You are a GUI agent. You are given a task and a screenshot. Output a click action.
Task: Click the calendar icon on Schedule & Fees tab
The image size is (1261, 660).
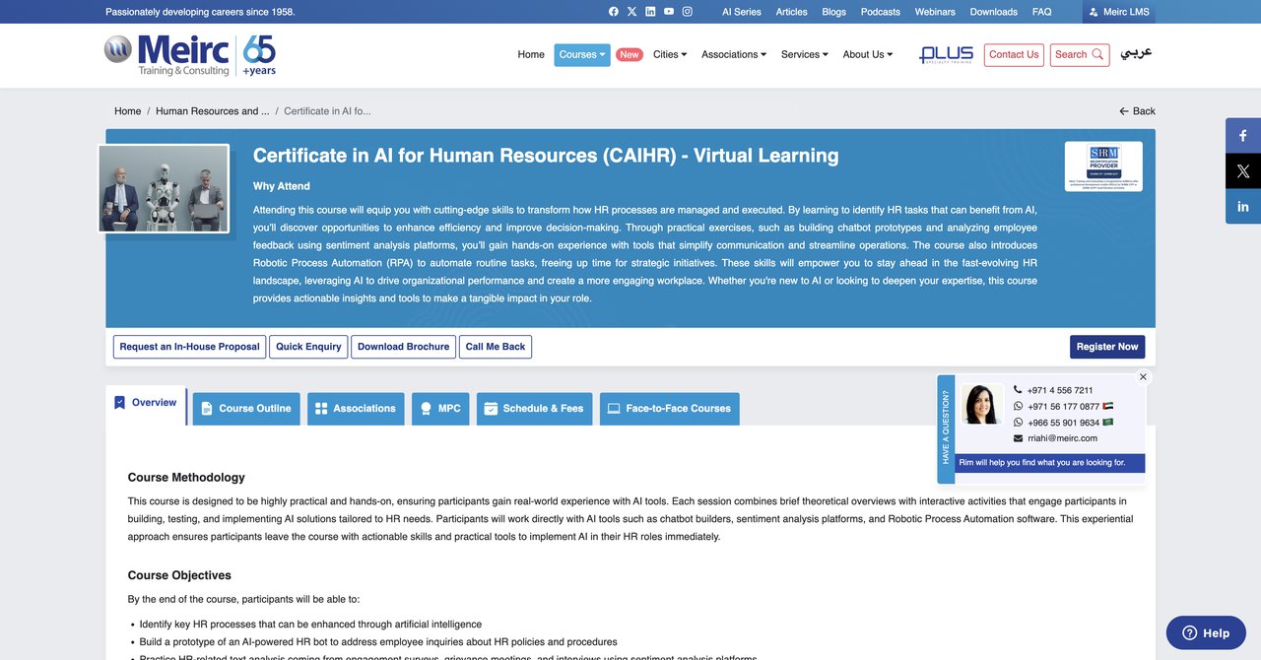coord(491,409)
